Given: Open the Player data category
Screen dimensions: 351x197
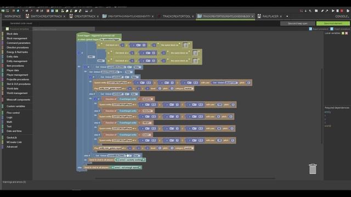Looking at the screenshot, I should click(x=13, y=71).
